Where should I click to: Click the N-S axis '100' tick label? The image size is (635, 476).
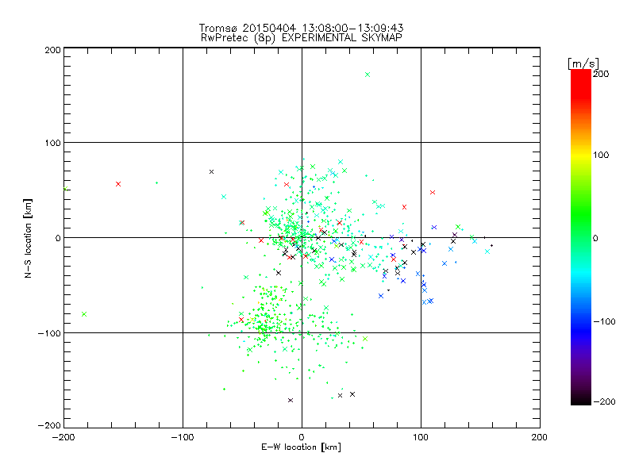[x=52, y=143]
